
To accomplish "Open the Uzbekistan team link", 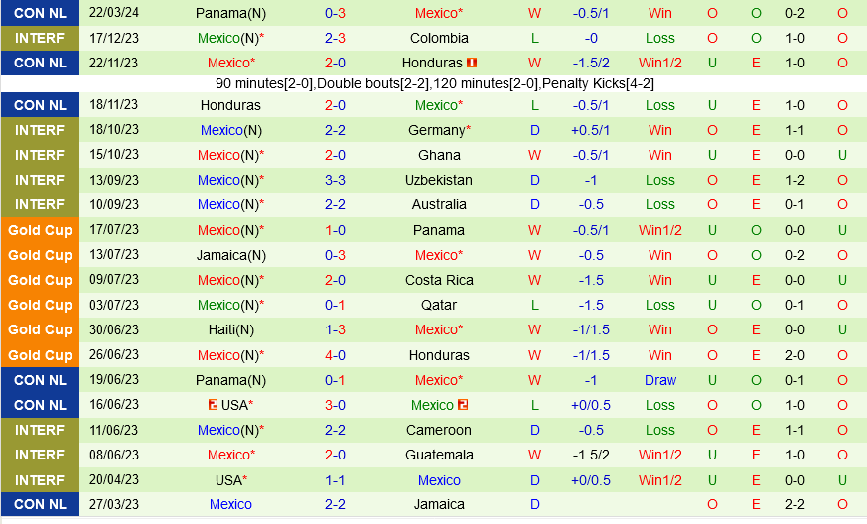I will coord(439,180).
